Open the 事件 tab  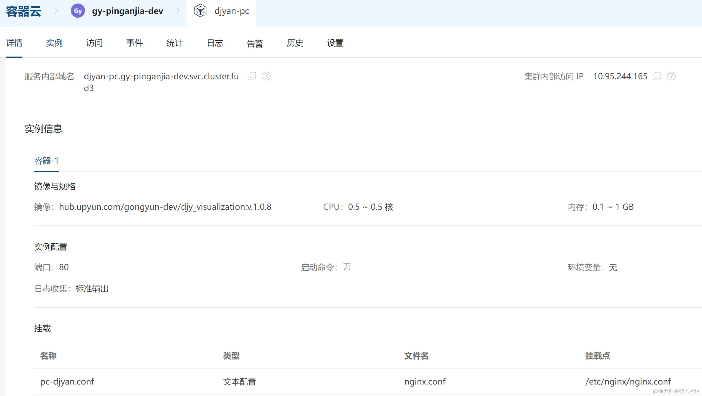(134, 43)
